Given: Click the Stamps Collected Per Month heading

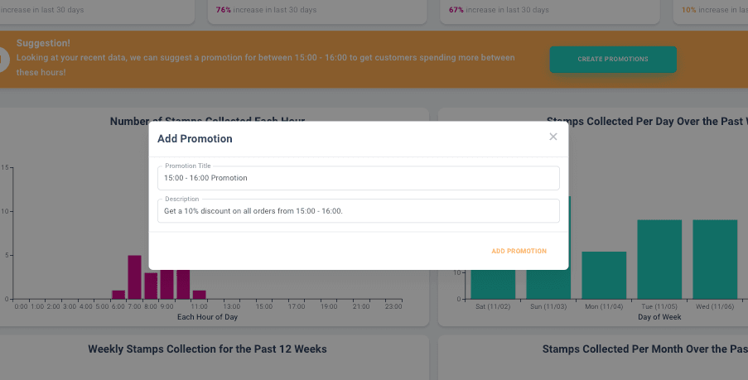Looking at the screenshot, I should [644, 349].
